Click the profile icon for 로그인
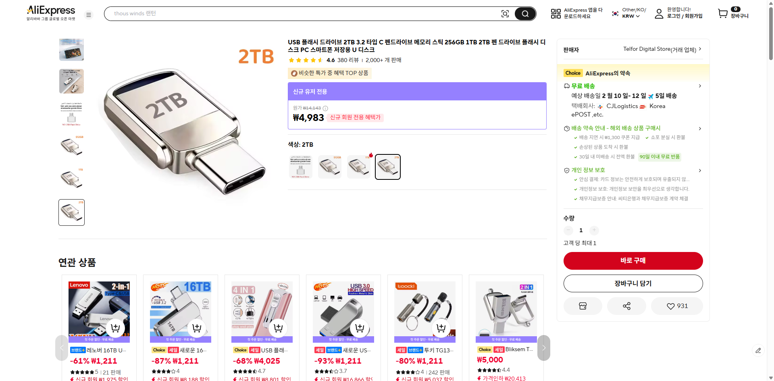774x381 pixels. click(659, 13)
